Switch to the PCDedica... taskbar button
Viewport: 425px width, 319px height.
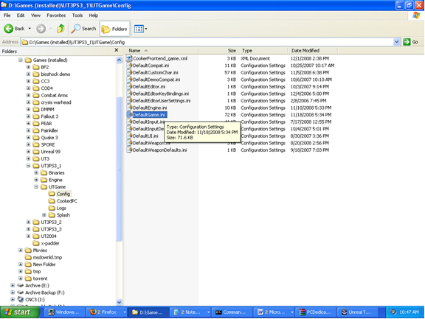pos(316,312)
